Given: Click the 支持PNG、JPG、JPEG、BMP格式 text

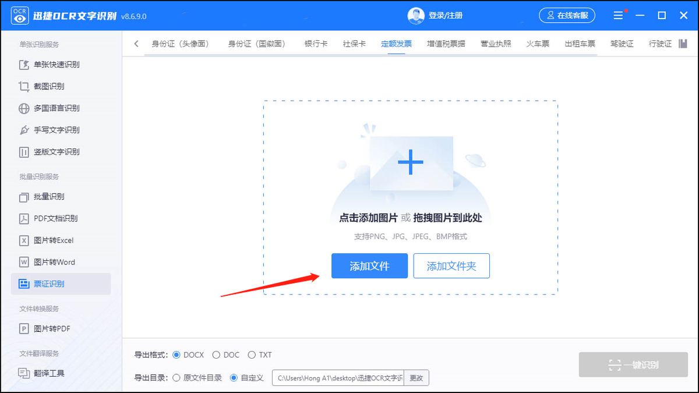Looking at the screenshot, I should [x=411, y=237].
